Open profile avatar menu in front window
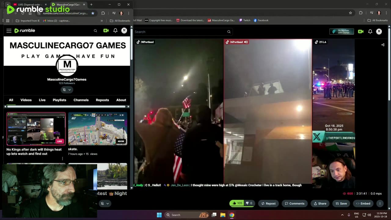This screenshot has height=220, width=391. coord(124,31)
